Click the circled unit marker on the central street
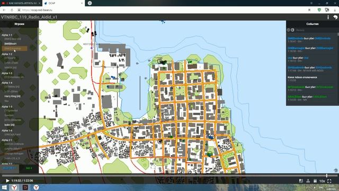Screen dimensions: 339x191 point(160,142)
